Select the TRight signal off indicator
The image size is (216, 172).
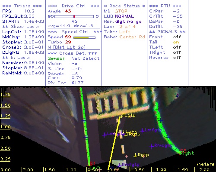(x=177, y=52)
